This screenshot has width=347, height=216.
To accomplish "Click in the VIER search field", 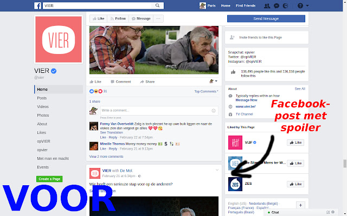I will click(x=98, y=6).
